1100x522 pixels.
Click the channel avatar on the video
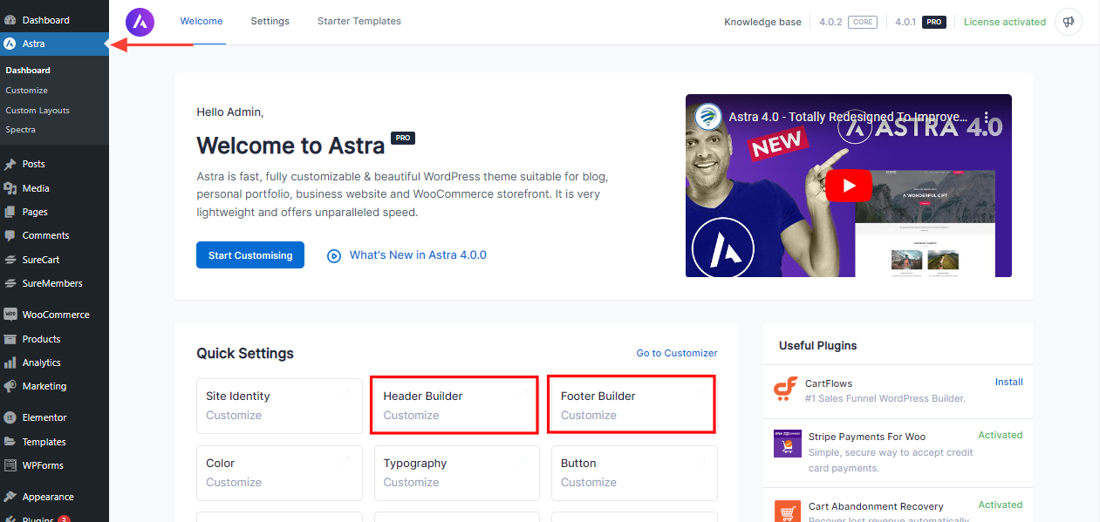pyautogui.click(x=708, y=117)
